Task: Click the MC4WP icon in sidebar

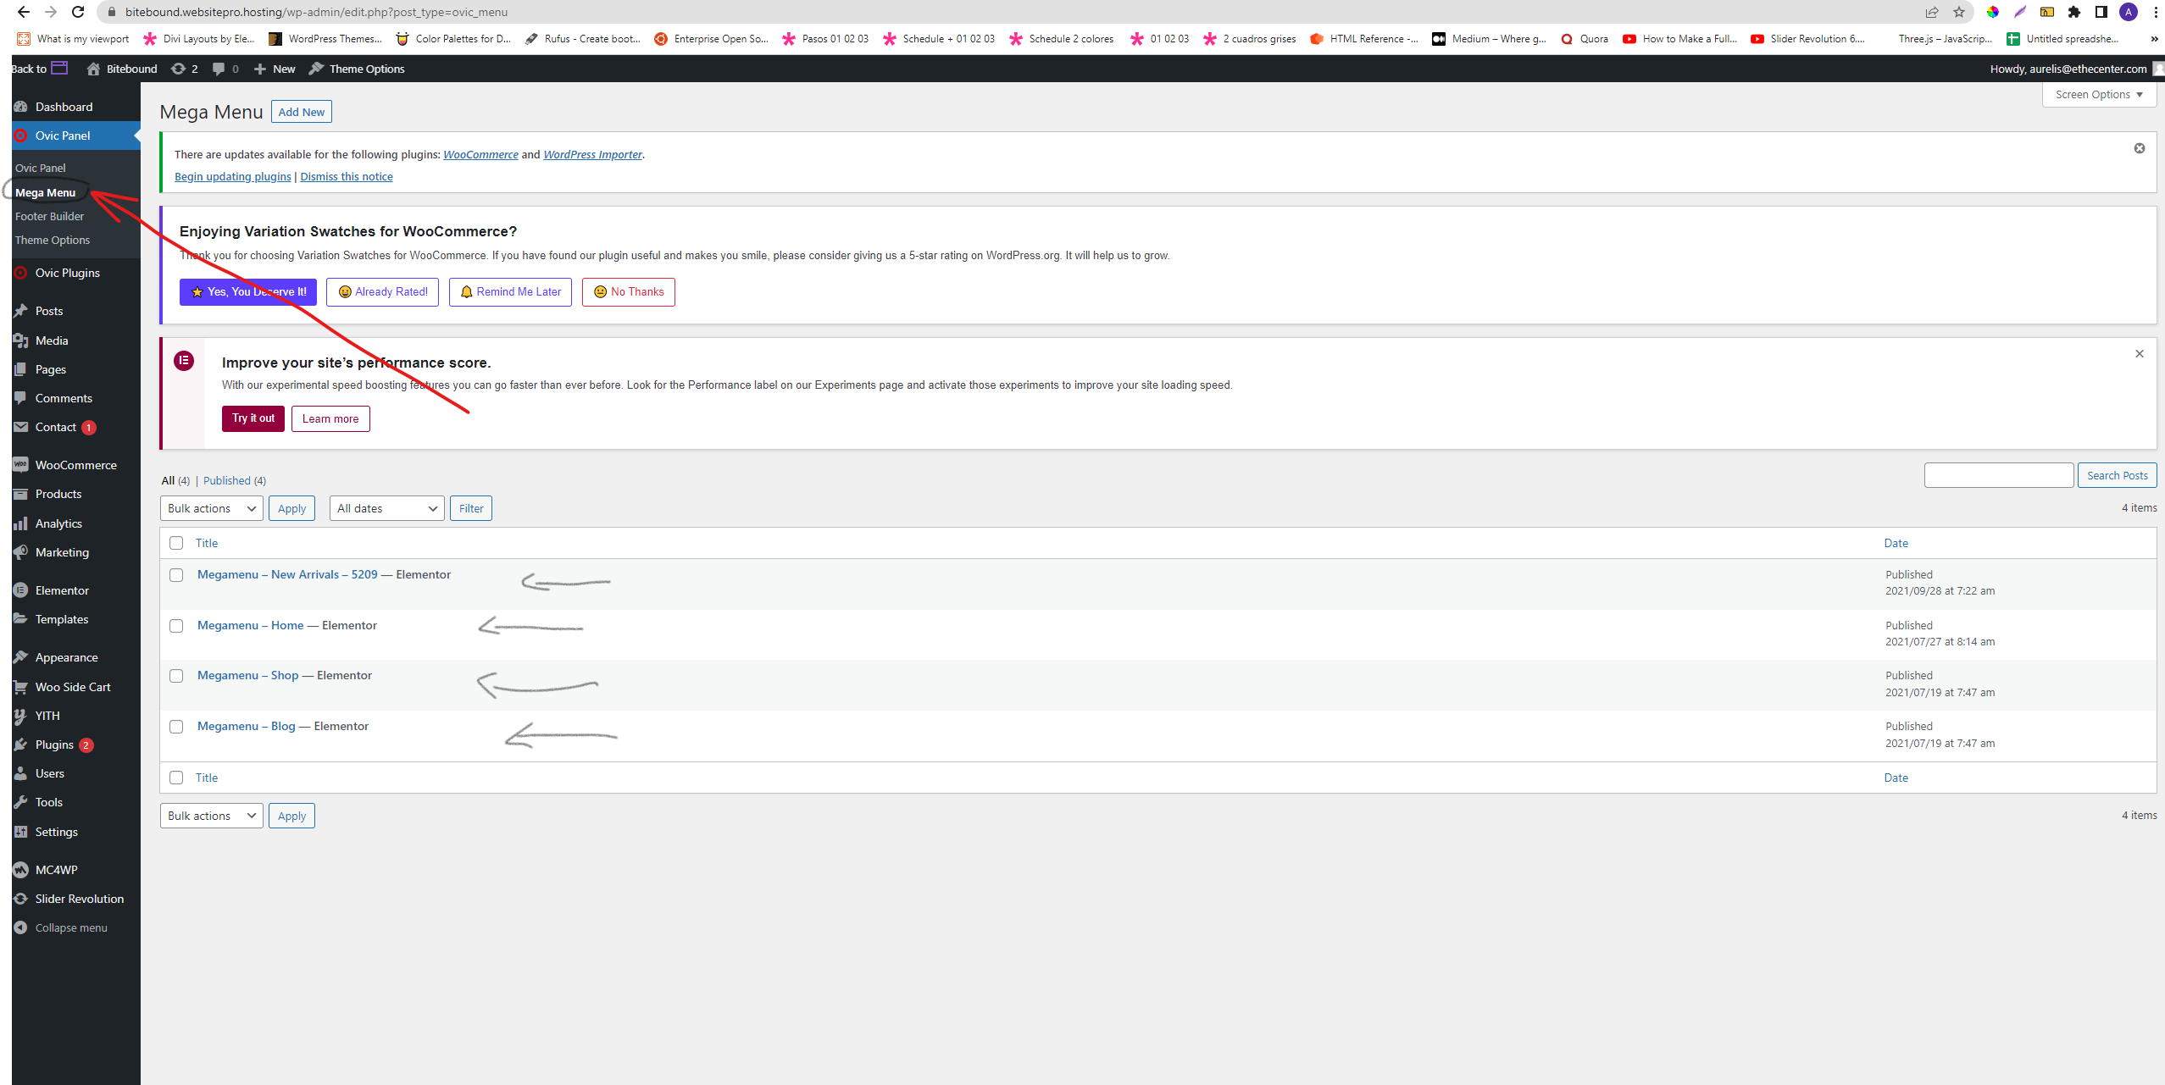Action: click(x=21, y=870)
